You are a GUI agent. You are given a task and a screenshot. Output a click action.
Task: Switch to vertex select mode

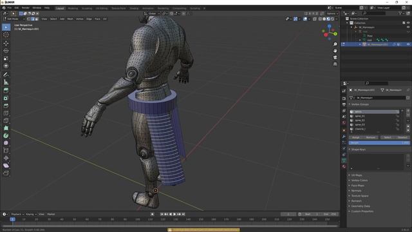coord(28,19)
